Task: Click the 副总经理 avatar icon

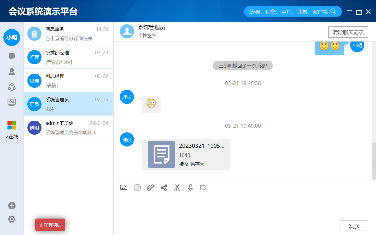Action: point(34,81)
